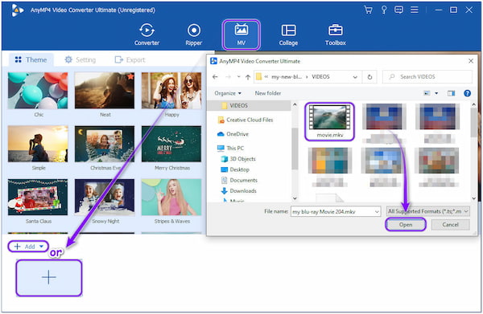This screenshot has height=314, width=483.
Task: Go up one folder level
Action: (248, 77)
